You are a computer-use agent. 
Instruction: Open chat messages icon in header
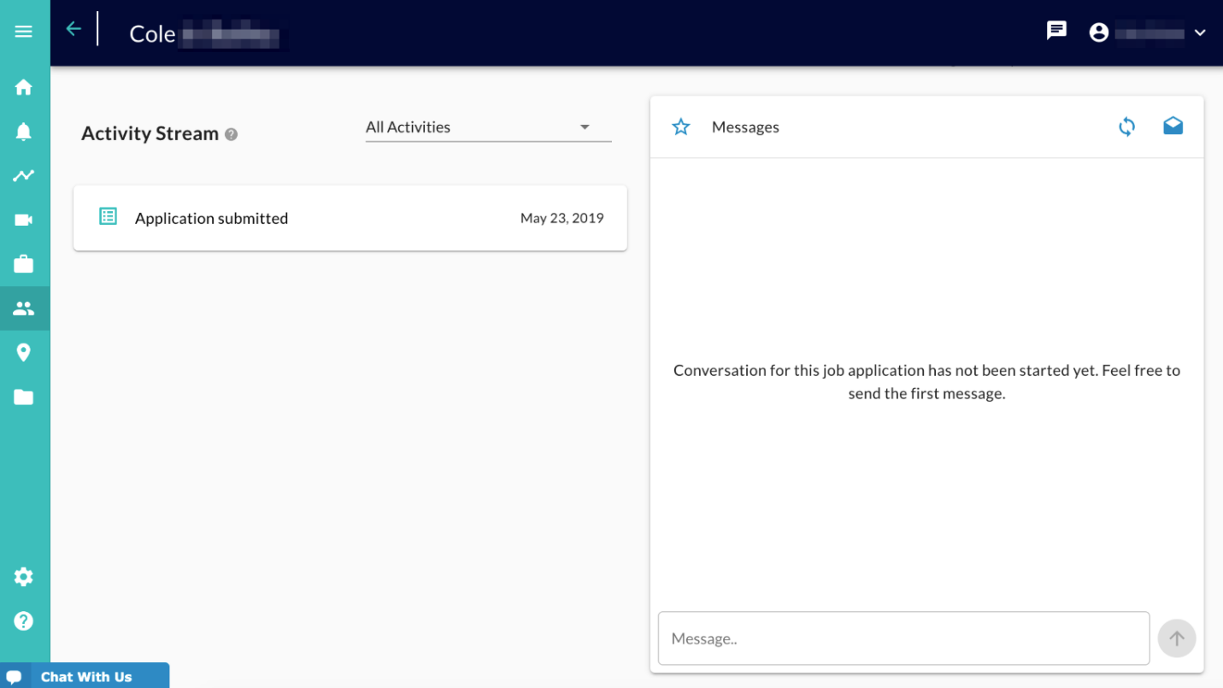point(1057,32)
